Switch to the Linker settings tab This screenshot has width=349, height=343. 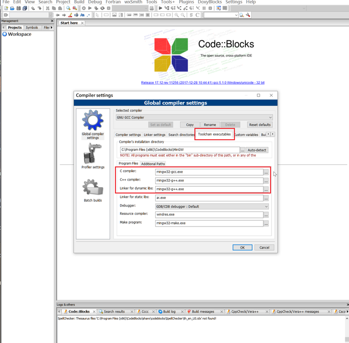click(x=155, y=135)
